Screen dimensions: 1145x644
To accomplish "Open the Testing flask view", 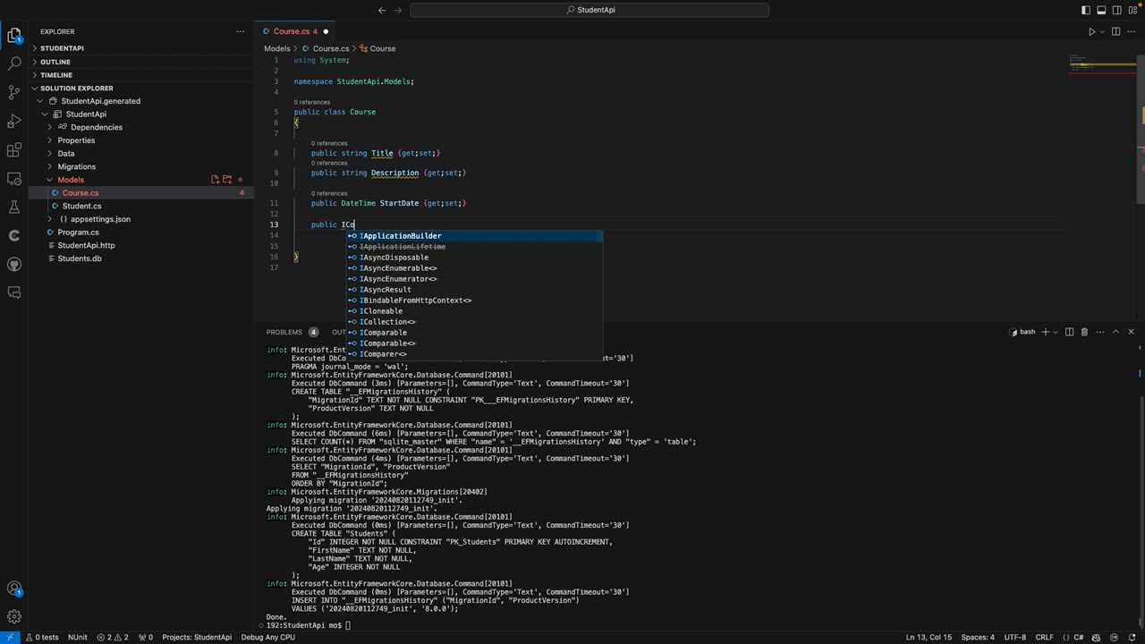I will 14,208.
